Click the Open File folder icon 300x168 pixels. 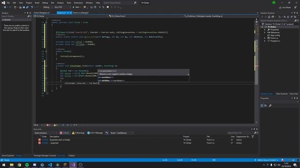(x=20, y=7)
